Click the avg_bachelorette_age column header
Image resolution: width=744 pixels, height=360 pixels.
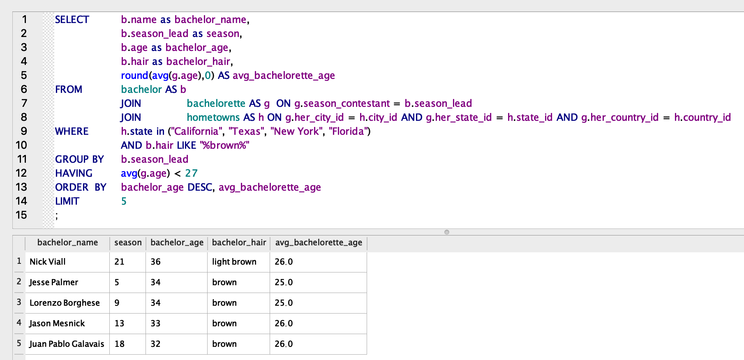pyautogui.click(x=319, y=242)
